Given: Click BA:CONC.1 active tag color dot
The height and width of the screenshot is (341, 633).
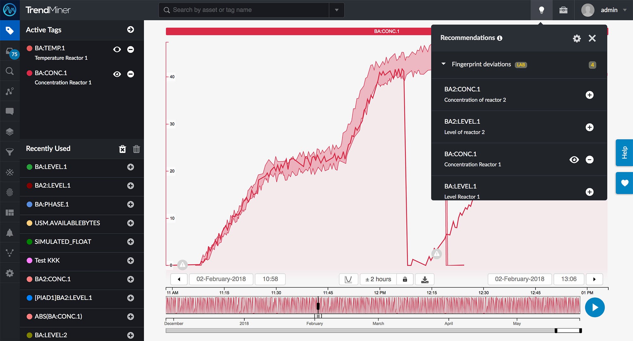Looking at the screenshot, I should coord(29,73).
